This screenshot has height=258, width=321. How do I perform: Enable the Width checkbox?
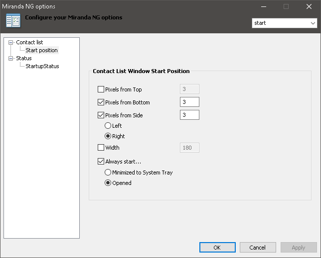(x=101, y=148)
